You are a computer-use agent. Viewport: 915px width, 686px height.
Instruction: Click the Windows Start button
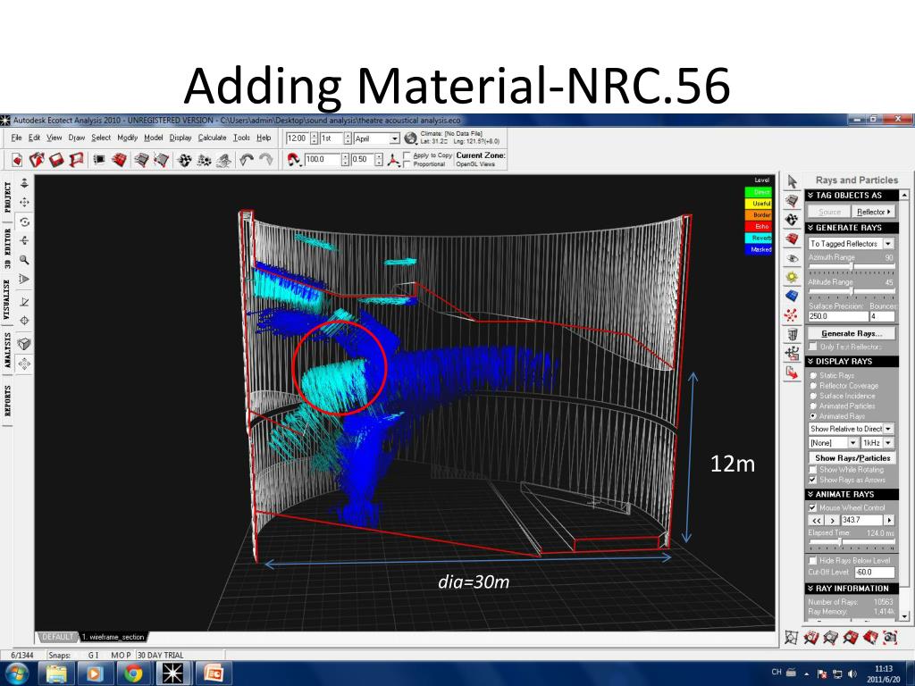16,673
